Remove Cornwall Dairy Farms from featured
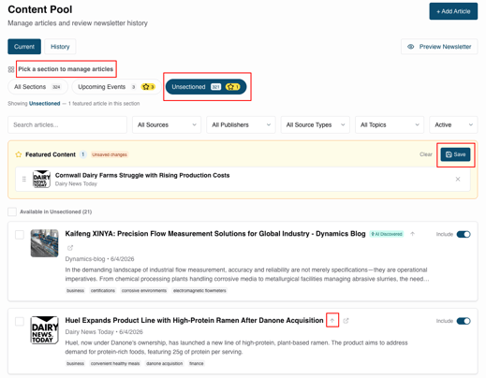The height and width of the screenshot is (378, 486). tap(458, 179)
